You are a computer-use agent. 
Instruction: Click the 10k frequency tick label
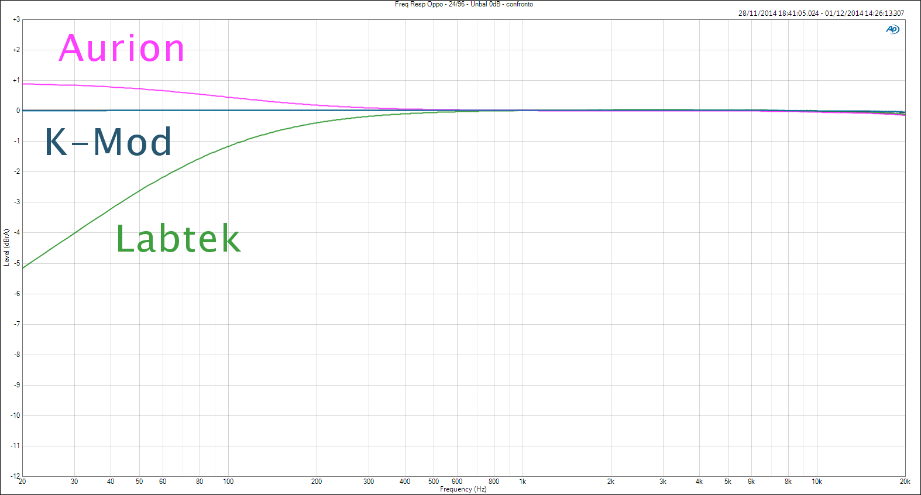[x=816, y=482]
